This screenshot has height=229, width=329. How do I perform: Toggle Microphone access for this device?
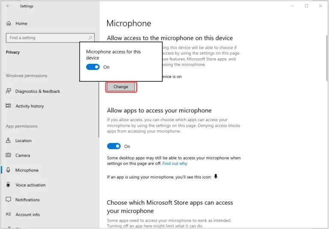(93, 67)
